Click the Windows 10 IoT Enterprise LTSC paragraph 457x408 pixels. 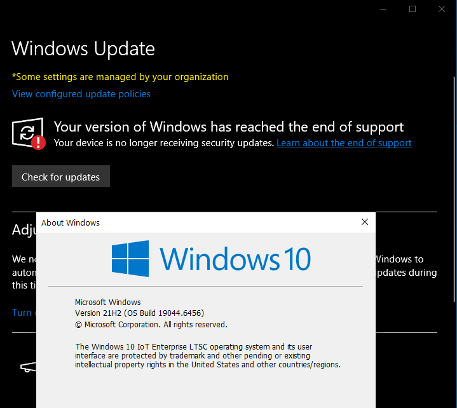[208, 355]
